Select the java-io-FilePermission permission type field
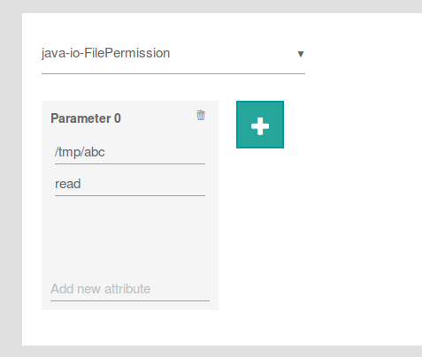The height and width of the screenshot is (357, 422). point(173,54)
